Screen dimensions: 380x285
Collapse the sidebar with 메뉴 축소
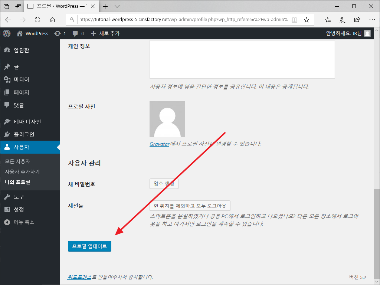[30, 222]
